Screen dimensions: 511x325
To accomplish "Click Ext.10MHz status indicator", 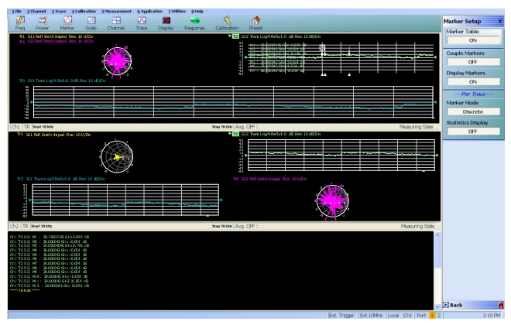I will [x=371, y=315].
